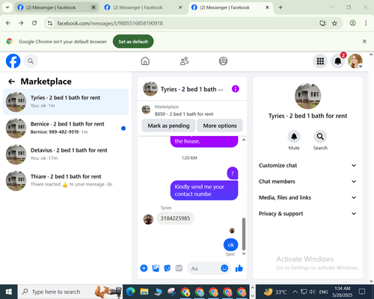Open conversation information purple icon
The height and width of the screenshot is (299, 374).
236,89
